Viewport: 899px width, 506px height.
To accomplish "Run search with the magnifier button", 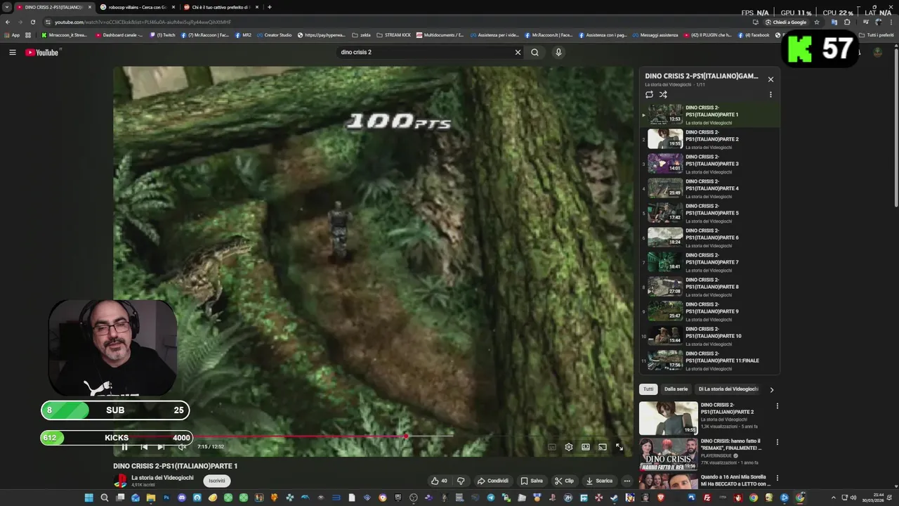I will click(x=534, y=52).
